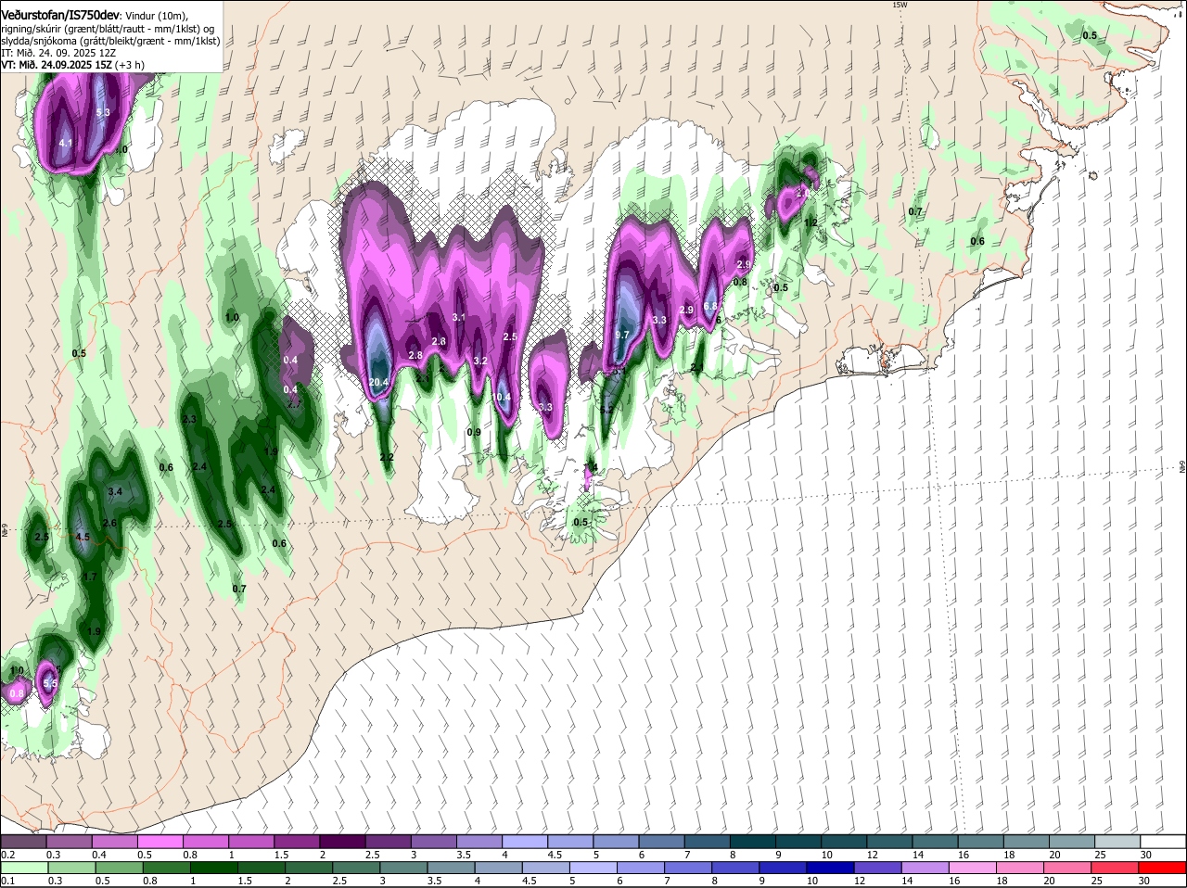The width and height of the screenshot is (1187, 888).
Task: Click the 15W longitude label
Action: (x=899, y=5)
